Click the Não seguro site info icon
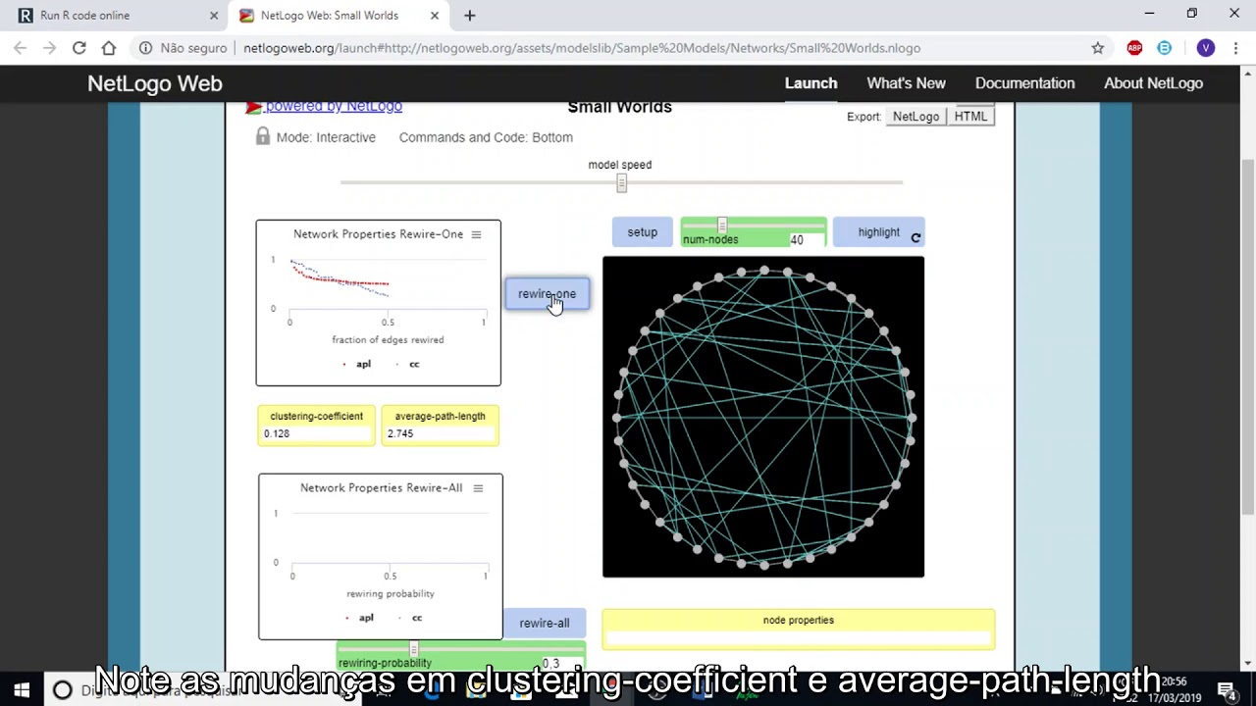 tap(146, 48)
